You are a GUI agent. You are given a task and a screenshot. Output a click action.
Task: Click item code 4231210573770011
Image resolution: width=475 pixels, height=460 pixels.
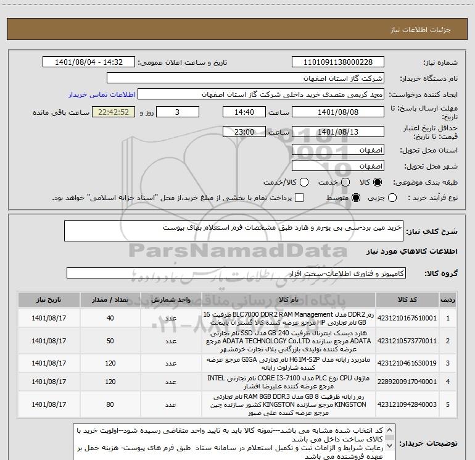point(407,341)
